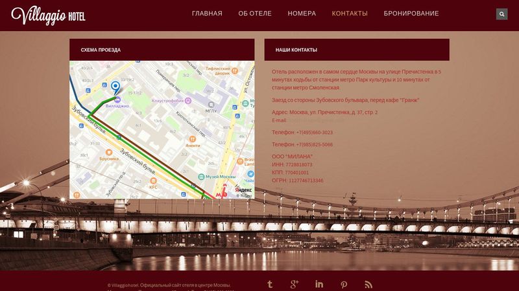
Task: Click the КПП number line
Action: 290,172
